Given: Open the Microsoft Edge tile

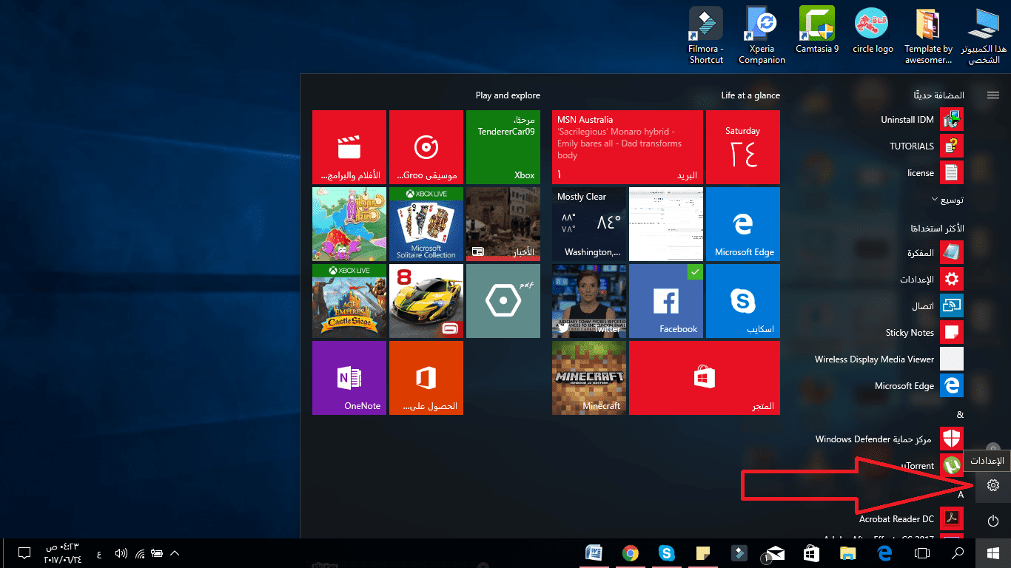Looking at the screenshot, I should pos(743,224).
